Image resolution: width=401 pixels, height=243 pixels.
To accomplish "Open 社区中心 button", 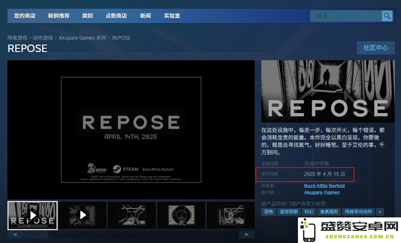I will coord(376,48).
